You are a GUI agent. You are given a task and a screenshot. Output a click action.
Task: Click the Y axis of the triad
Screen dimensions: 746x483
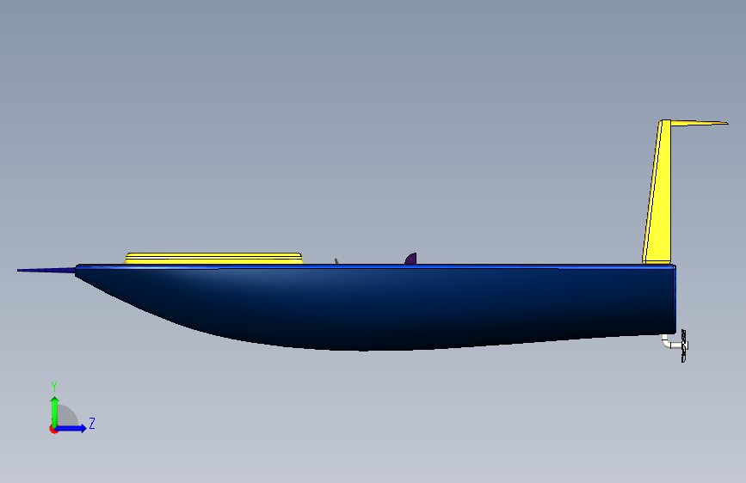coord(55,412)
